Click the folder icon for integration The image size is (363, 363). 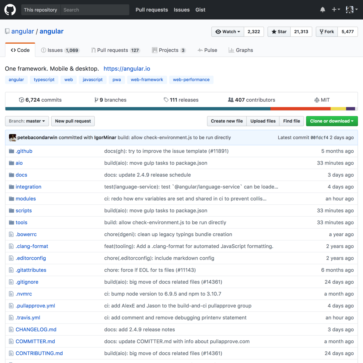pyautogui.click(x=11, y=187)
